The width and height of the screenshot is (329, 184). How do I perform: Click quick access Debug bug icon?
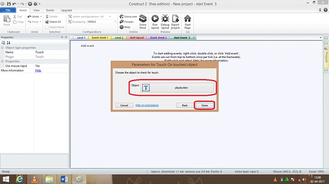click(35, 4)
